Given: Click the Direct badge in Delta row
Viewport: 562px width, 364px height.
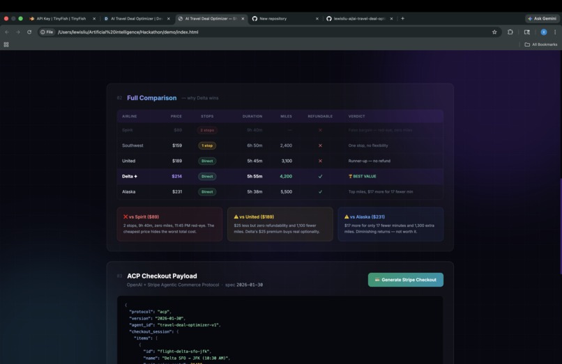Looking at the screenshot, I should pos(207,177).
